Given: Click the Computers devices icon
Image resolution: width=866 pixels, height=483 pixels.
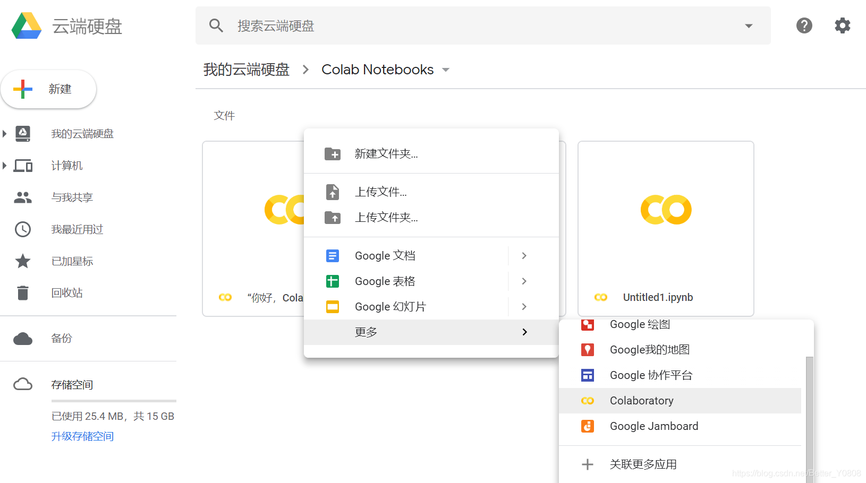Looking at the screenshot, I should (23, 166).
